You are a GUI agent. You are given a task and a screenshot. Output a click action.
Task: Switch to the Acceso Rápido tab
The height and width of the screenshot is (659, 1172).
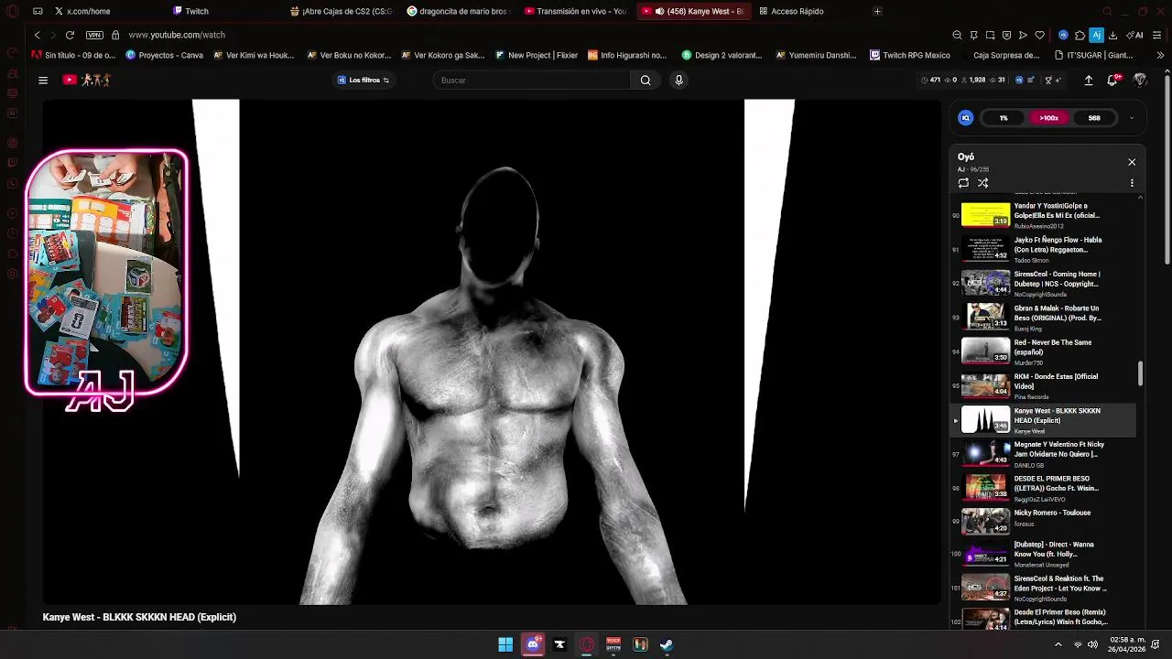coord(811,11)
